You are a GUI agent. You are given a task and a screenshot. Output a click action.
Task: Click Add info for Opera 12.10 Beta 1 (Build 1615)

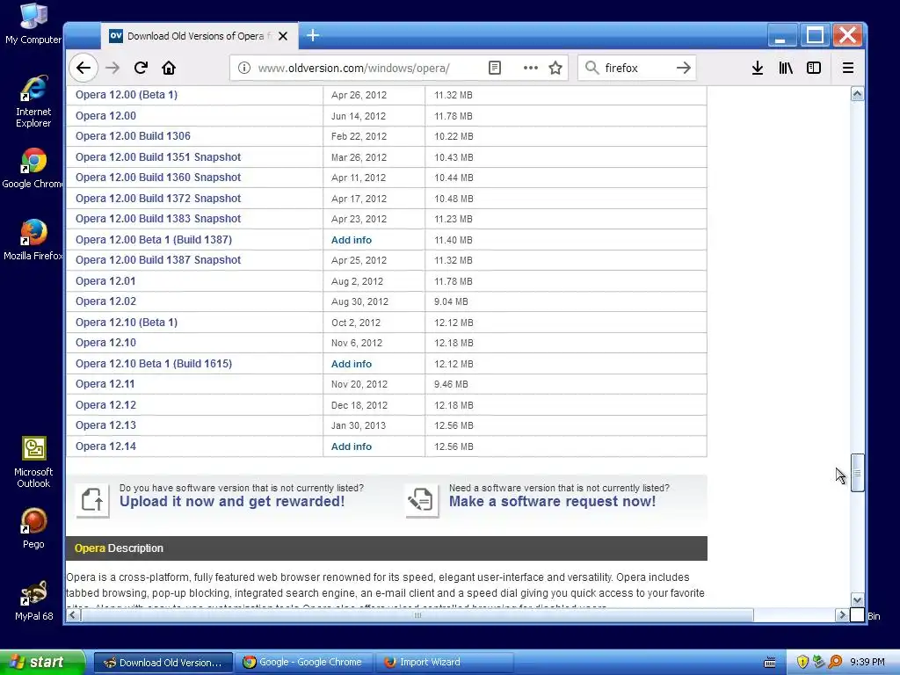[x=352, y=363]
